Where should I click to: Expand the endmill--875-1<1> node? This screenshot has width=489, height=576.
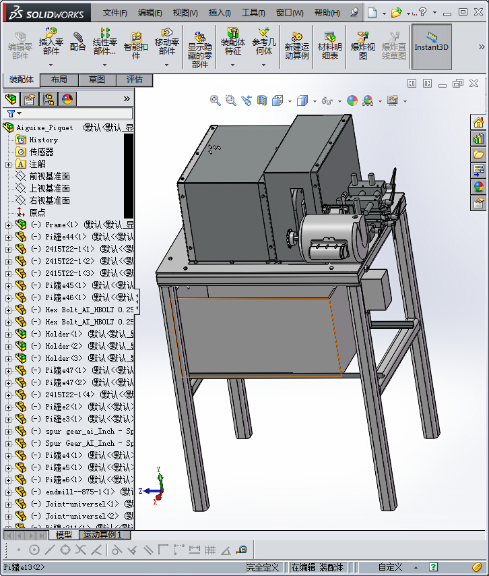point(9,492)
